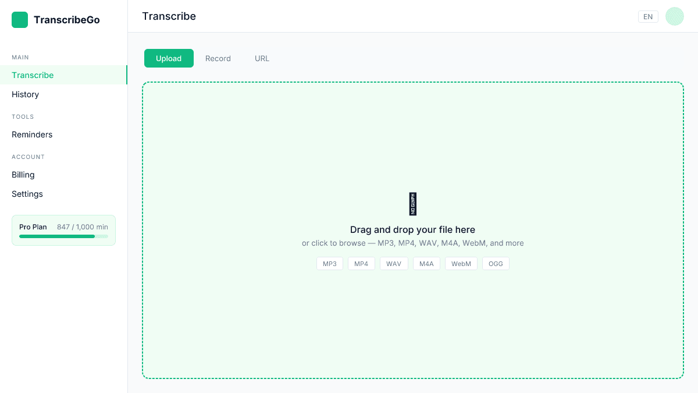This screenshot has width=698, height=393.
Task: Open the EN language selector
Action: pos(648,16)
